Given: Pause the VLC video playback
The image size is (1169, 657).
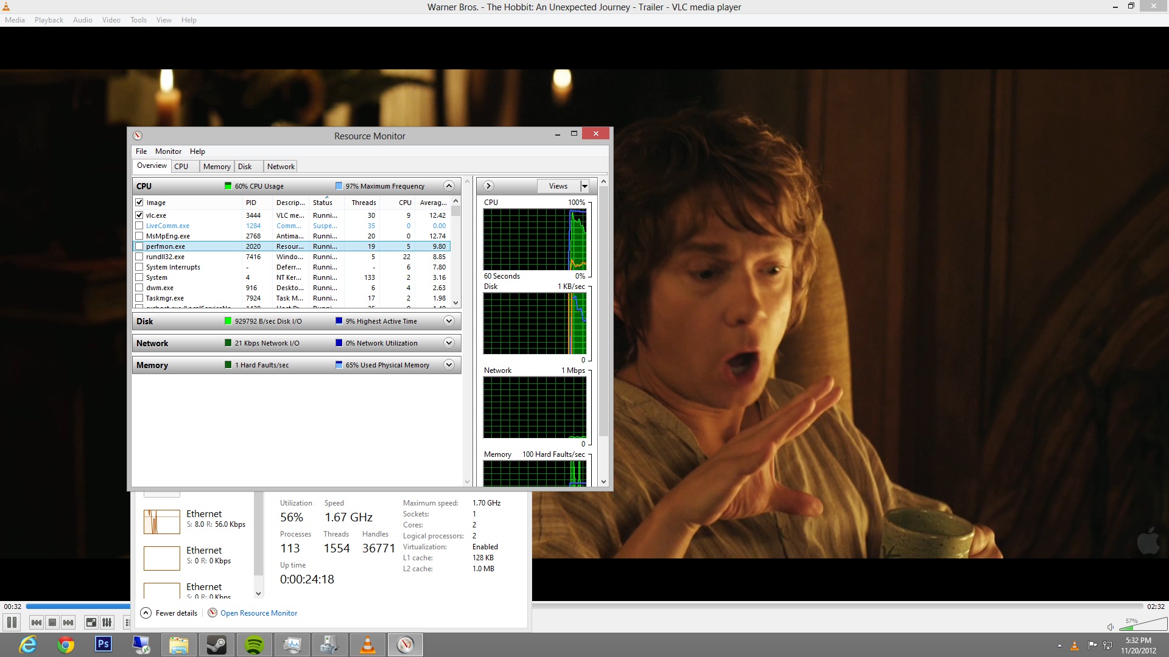Looking at the screenshot, I should click(12, 622).
